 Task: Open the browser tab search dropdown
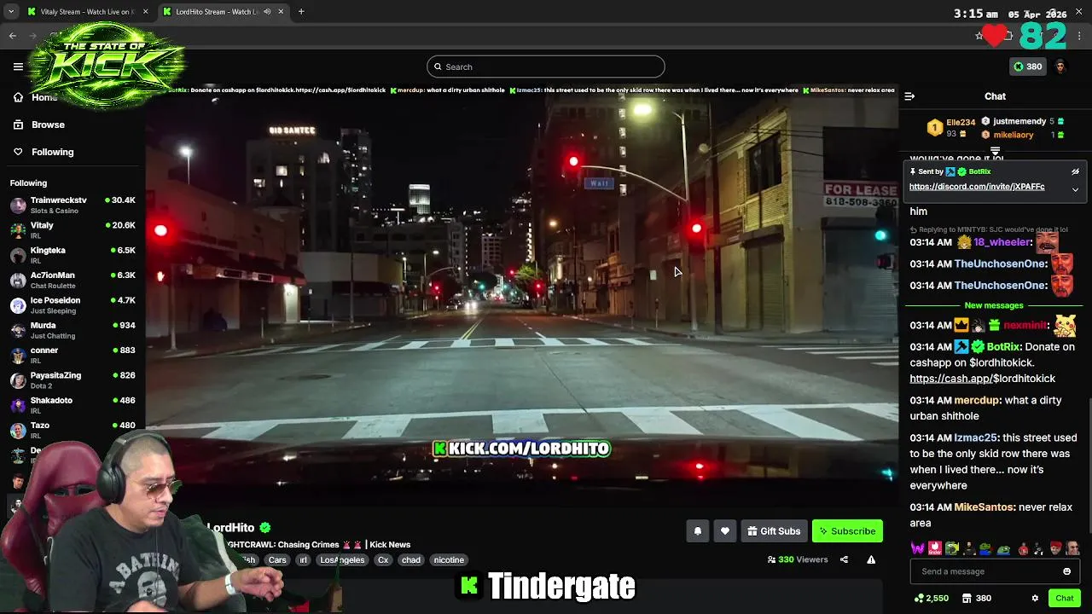tap(10, 12)
